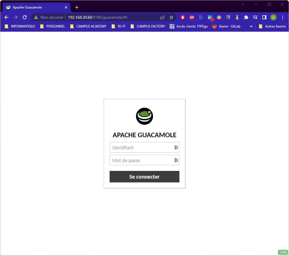Click the owl-face extension icon
This screenshot has height=256, width=289.
[219, 17]
